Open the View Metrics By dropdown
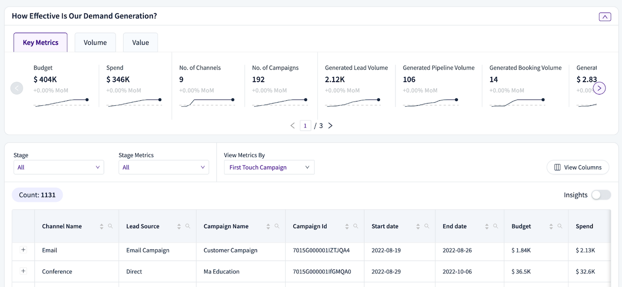Viewport: 622px width, 287px height. [x=269, y=167]
